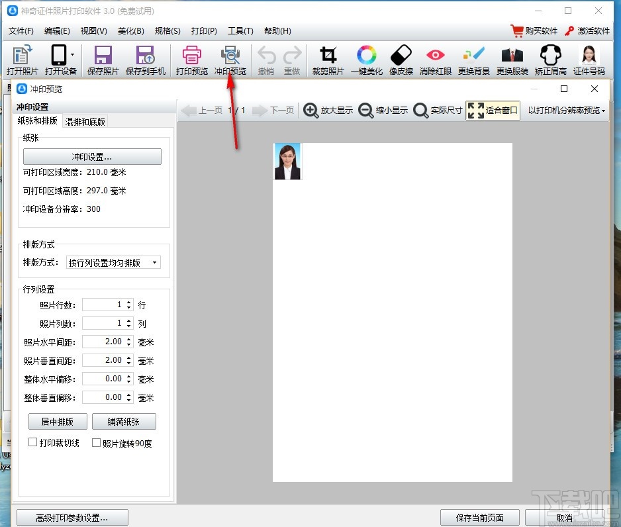The height and width of the screenshot is (527, 621).
Task: Adjust the 照片水平间距 spinner arrows
Action: [x=128, y=342]
